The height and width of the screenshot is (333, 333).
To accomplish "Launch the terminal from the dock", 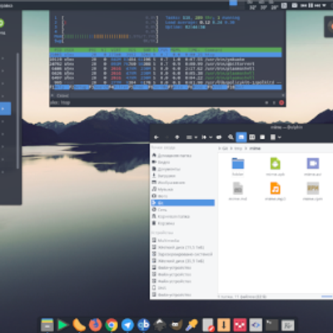I will (271, 325).
